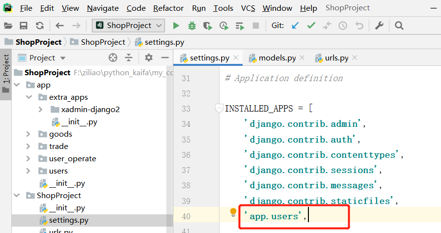This screenshot has width=441, height=233.
Task: Select __init__.py under ShopProject folder
Action: [67, 208]
